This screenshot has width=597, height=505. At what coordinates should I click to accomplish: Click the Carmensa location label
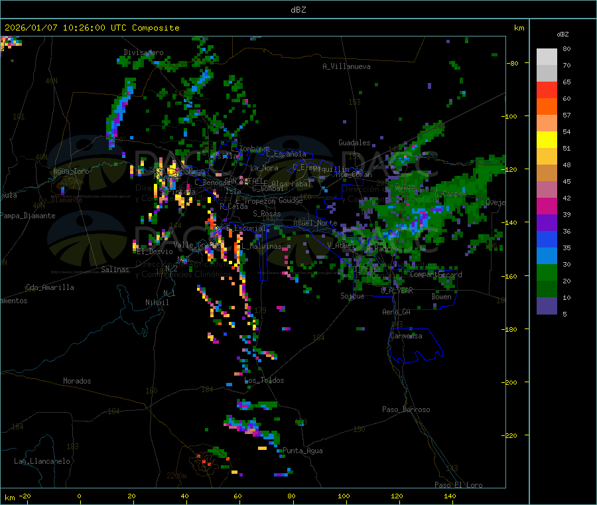click(x=406, y=336)
